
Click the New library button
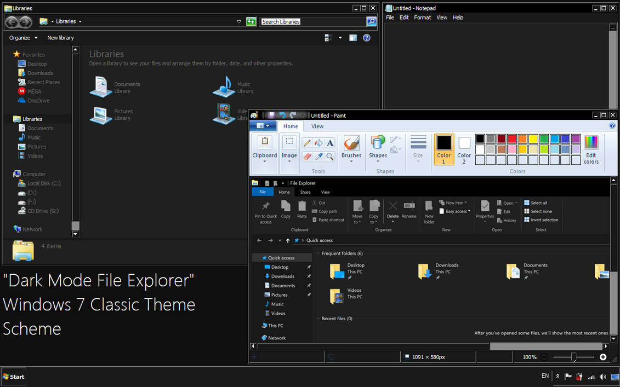pyautogui.click(x=60, y=38)
